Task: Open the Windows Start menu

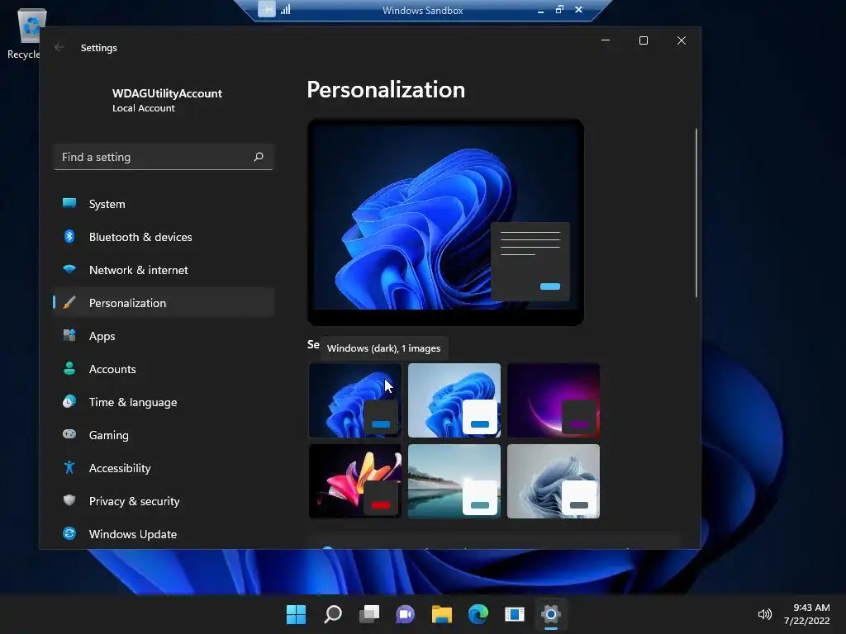Action: (296, 614)
